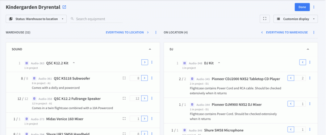Select the Pioneer DJM900 NXS2 DJ Mixer name
Image resolution: width=326 pixels, height=135 pixels.
(237, 105)
